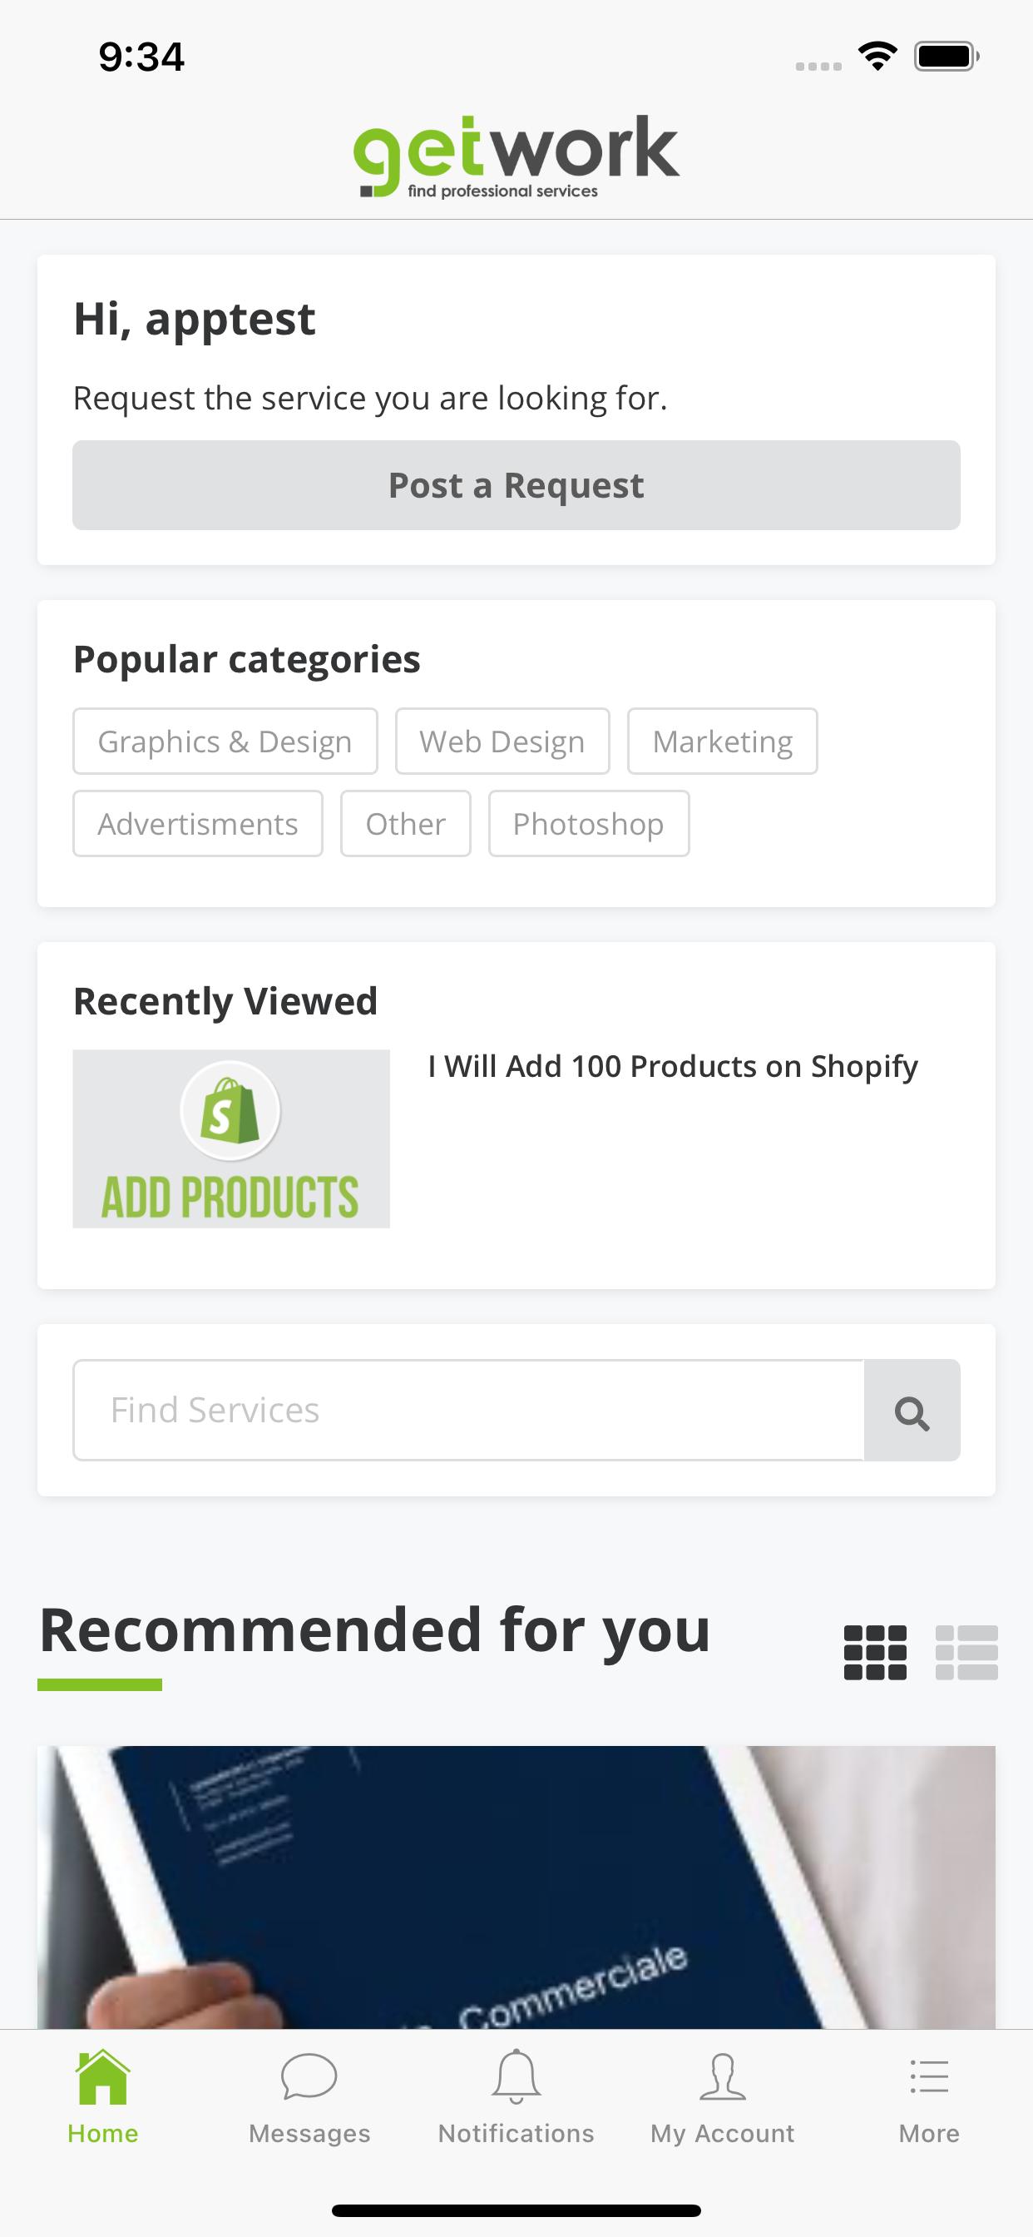
Task: Switch to grid view layout
Action: (x=875, y=1653)
